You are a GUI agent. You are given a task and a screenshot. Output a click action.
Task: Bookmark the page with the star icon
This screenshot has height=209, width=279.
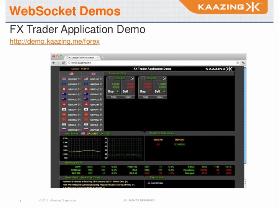tap(238, 63)
